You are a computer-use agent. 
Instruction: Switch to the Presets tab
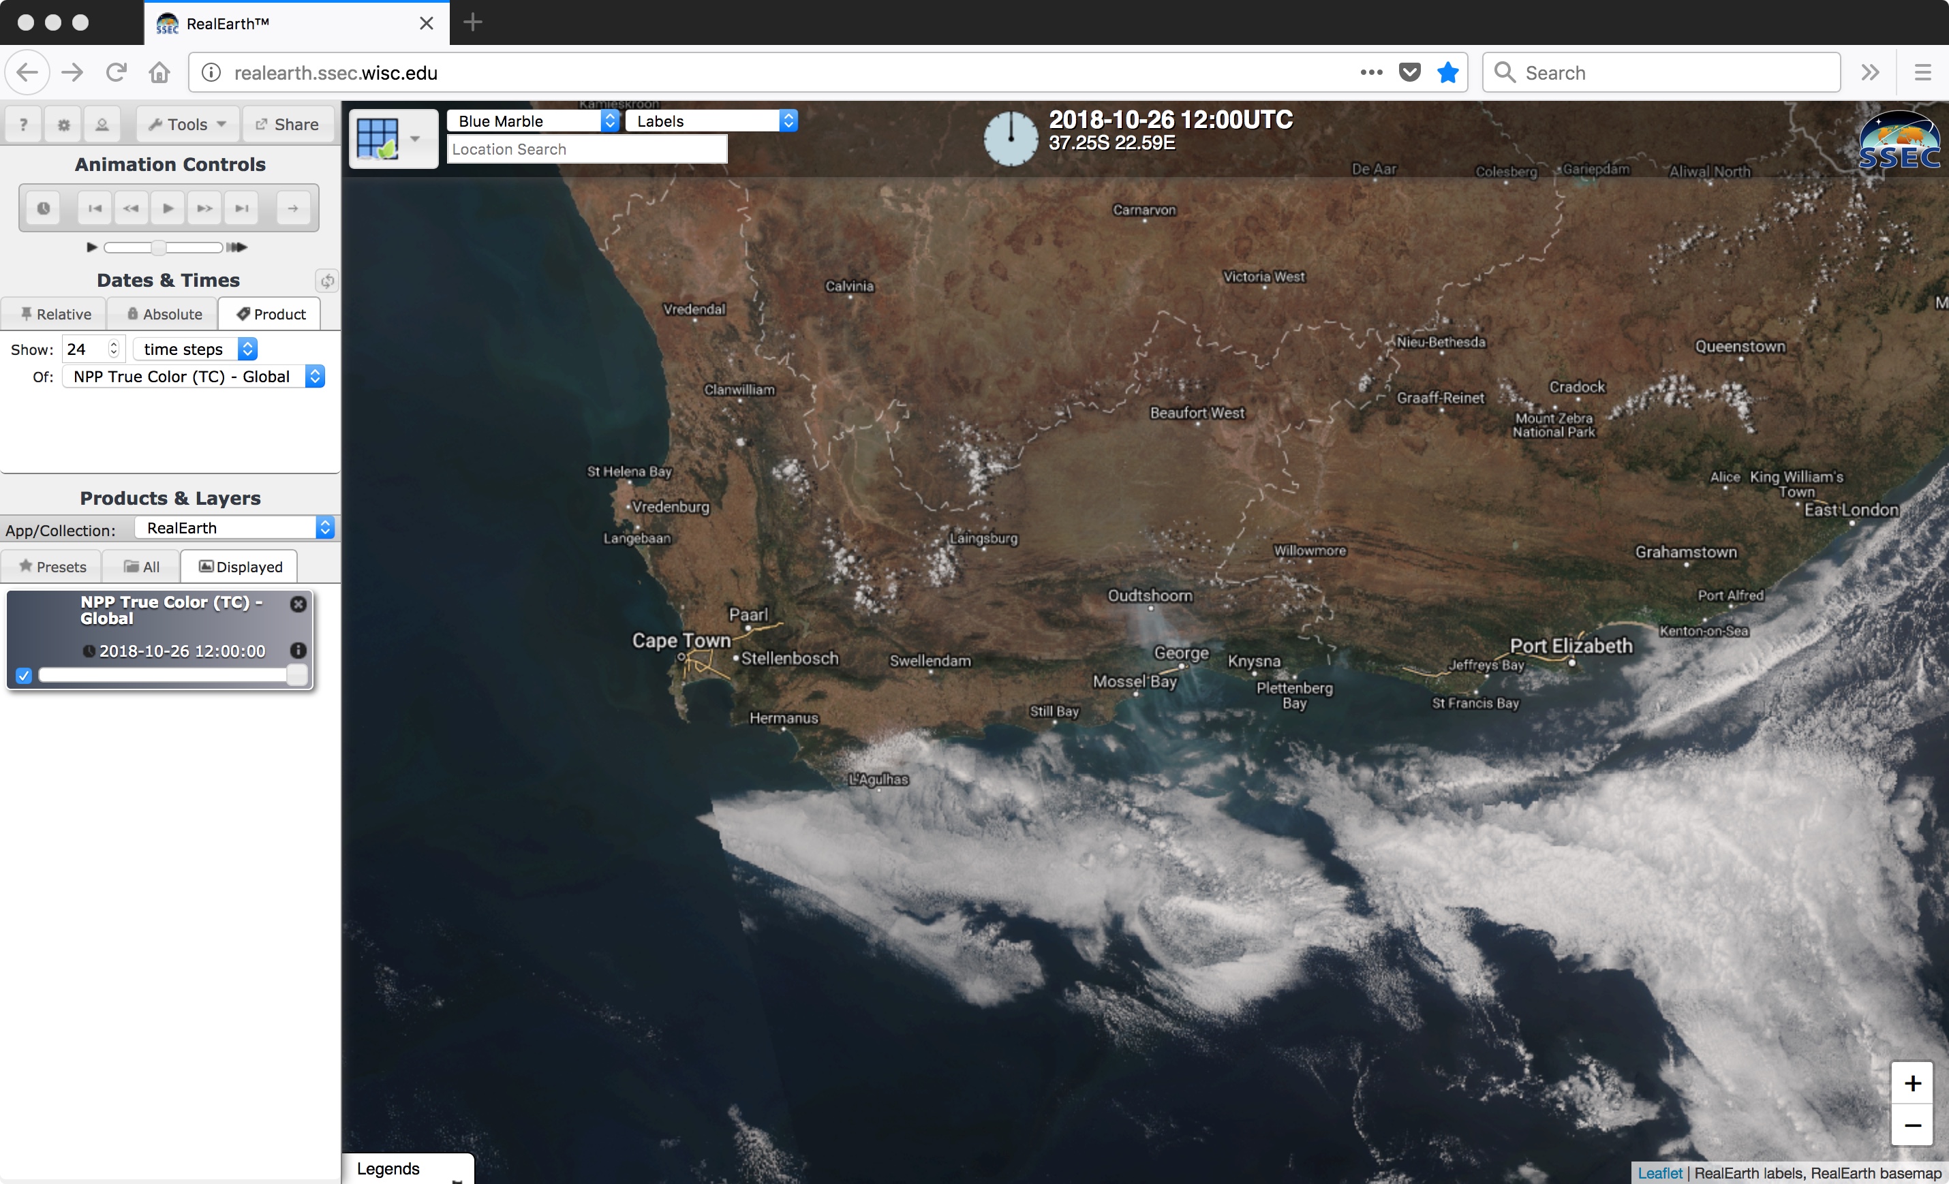[52, 566]
